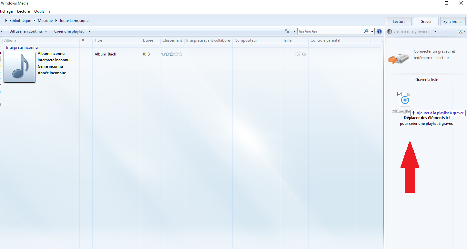
Task: Click the Graver la liste heading
Action: coord(427,80)
